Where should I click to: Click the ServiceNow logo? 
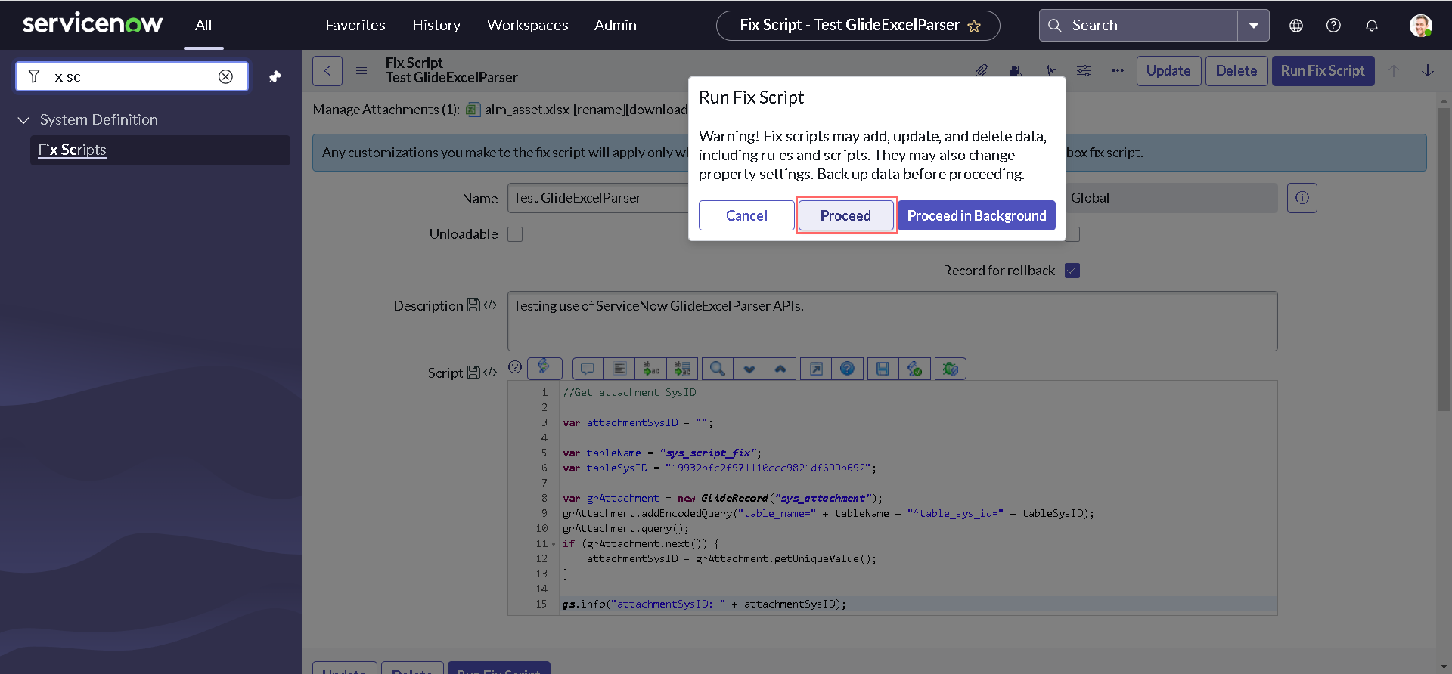pyautogui.click(x=92, y=24)
